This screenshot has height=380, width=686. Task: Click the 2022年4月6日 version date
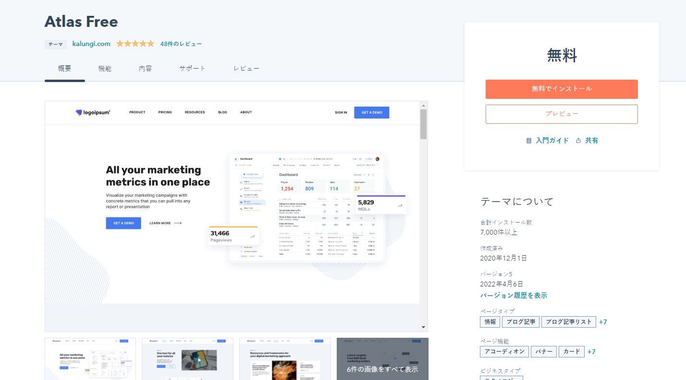click(x=502, y=284)
